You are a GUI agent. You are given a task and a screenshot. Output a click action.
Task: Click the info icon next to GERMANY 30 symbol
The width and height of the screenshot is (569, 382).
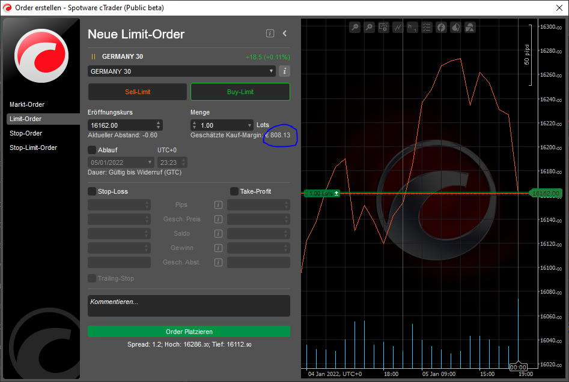[284, 71]
